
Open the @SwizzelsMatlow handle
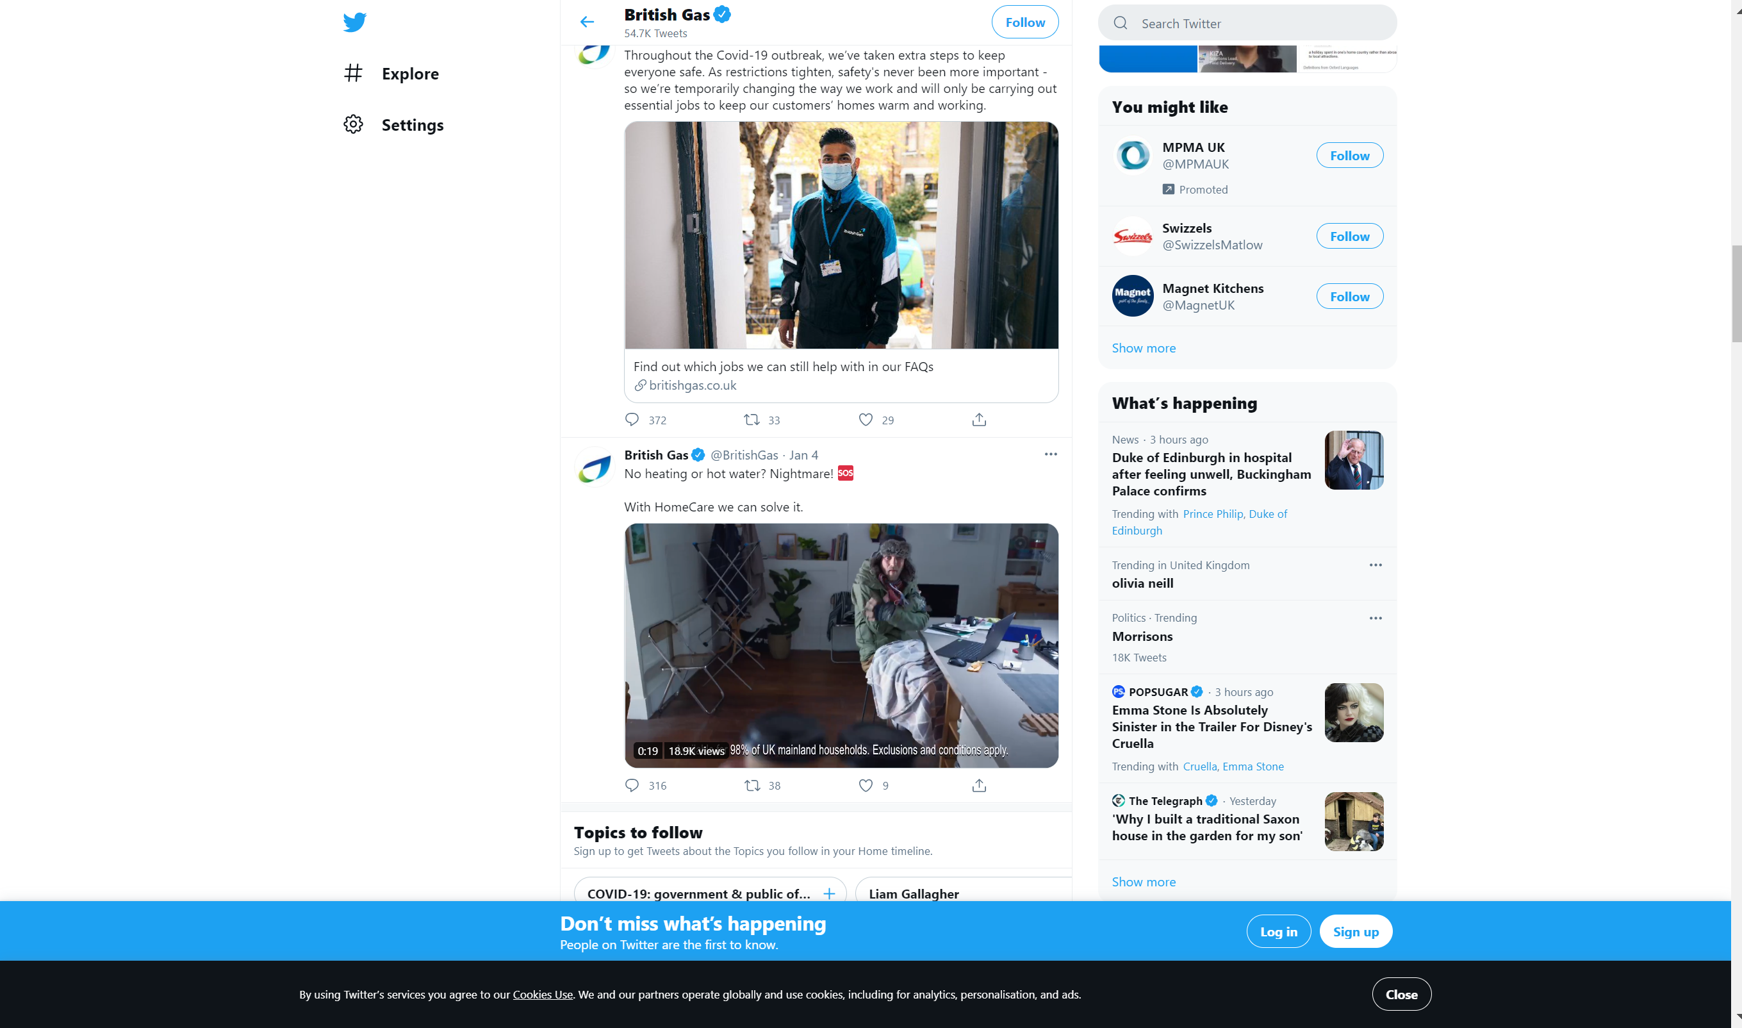[x=1212, y=245]
